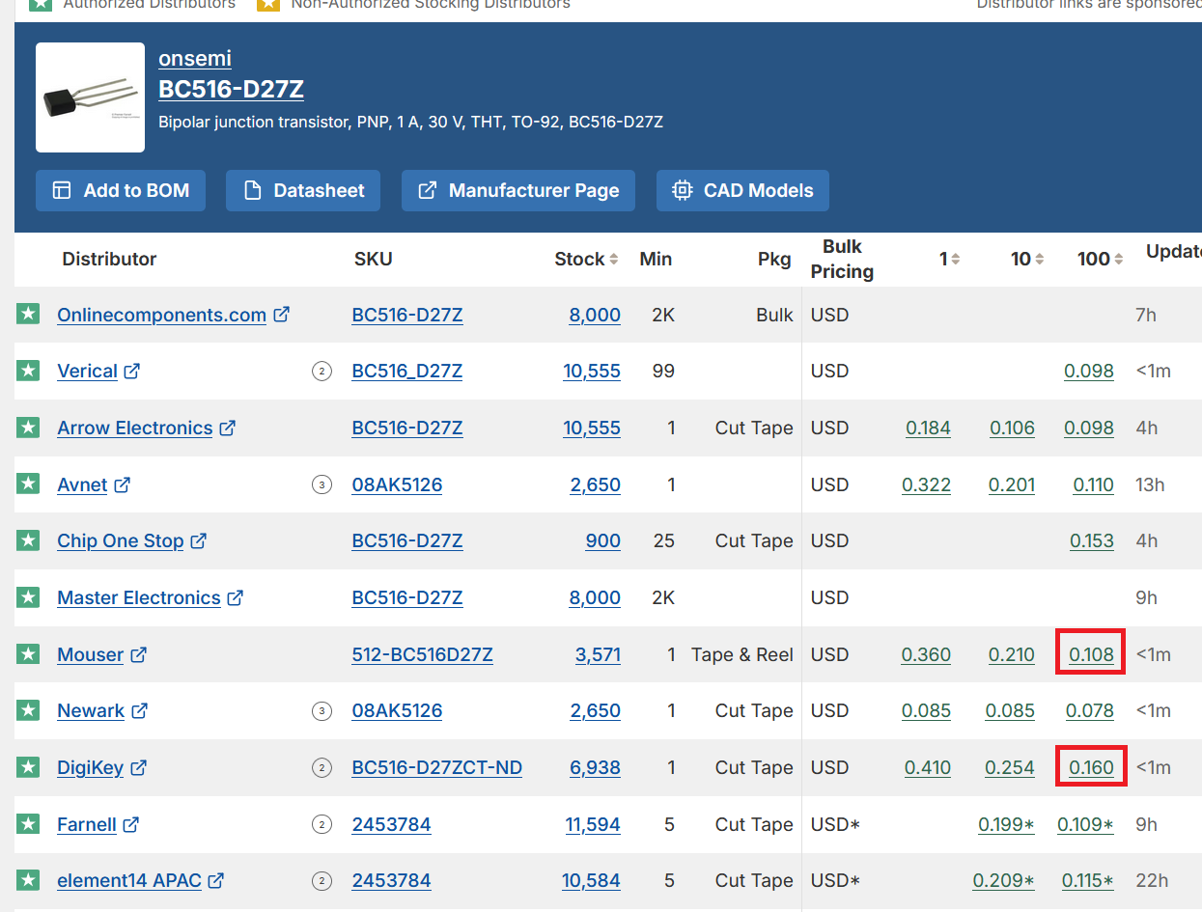
Task: Click DigiKey single-unit price 0.410
Action: pos(928,767)
